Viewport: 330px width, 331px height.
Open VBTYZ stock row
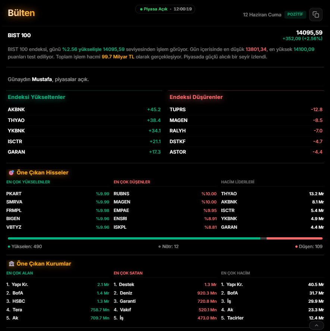pos(58,227)
